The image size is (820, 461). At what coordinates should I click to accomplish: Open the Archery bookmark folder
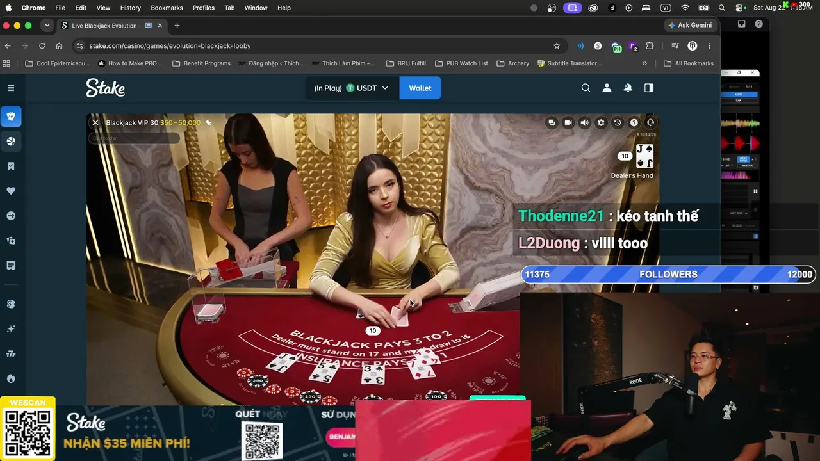(x=512, y=63)
